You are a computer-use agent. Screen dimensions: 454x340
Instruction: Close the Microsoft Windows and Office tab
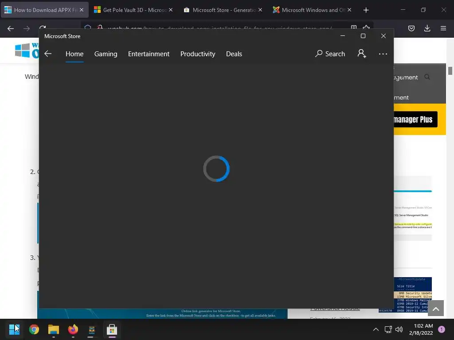point(349,10)
